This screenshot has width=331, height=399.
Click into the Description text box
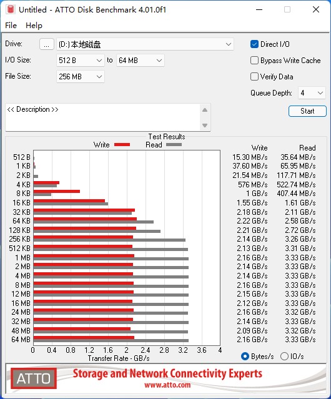[x=103, y=117]
